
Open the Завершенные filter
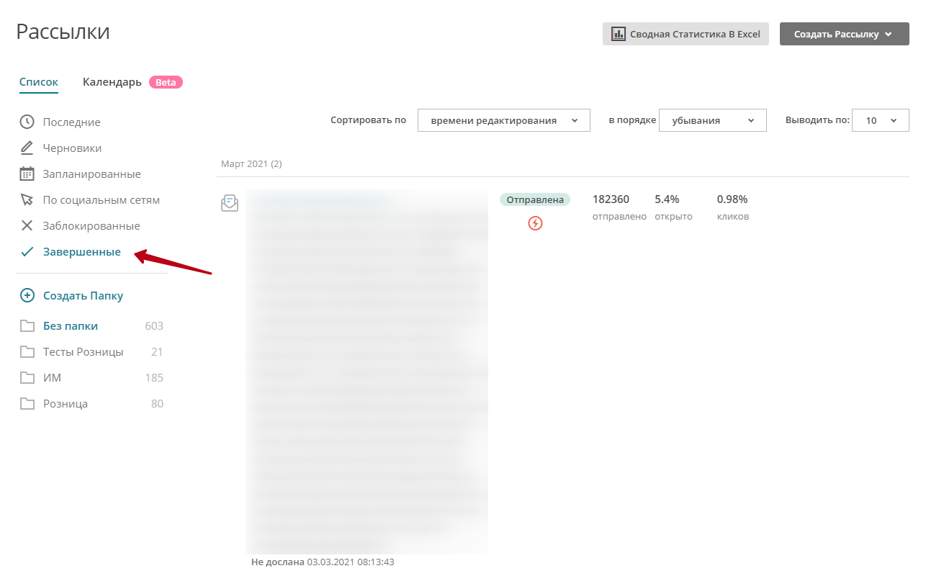click(81, 251)
